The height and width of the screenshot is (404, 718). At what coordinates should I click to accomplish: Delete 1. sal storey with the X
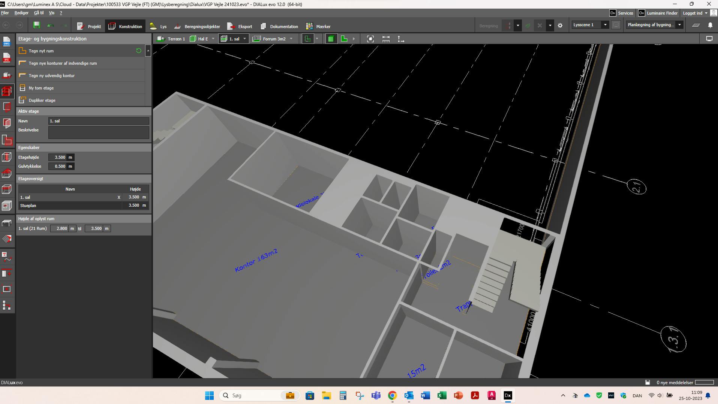pos(119,197)
